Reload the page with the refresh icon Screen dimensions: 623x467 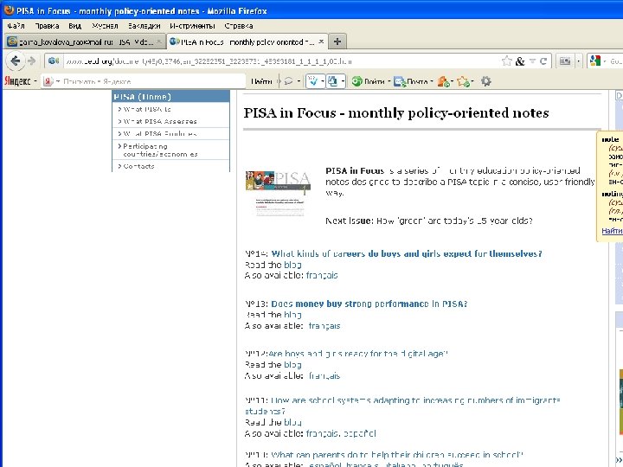point(543,61)
